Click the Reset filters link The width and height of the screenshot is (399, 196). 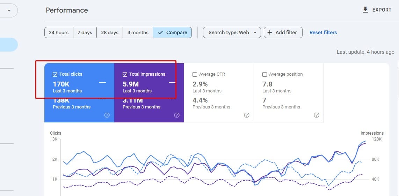click(x=323, y=32)
